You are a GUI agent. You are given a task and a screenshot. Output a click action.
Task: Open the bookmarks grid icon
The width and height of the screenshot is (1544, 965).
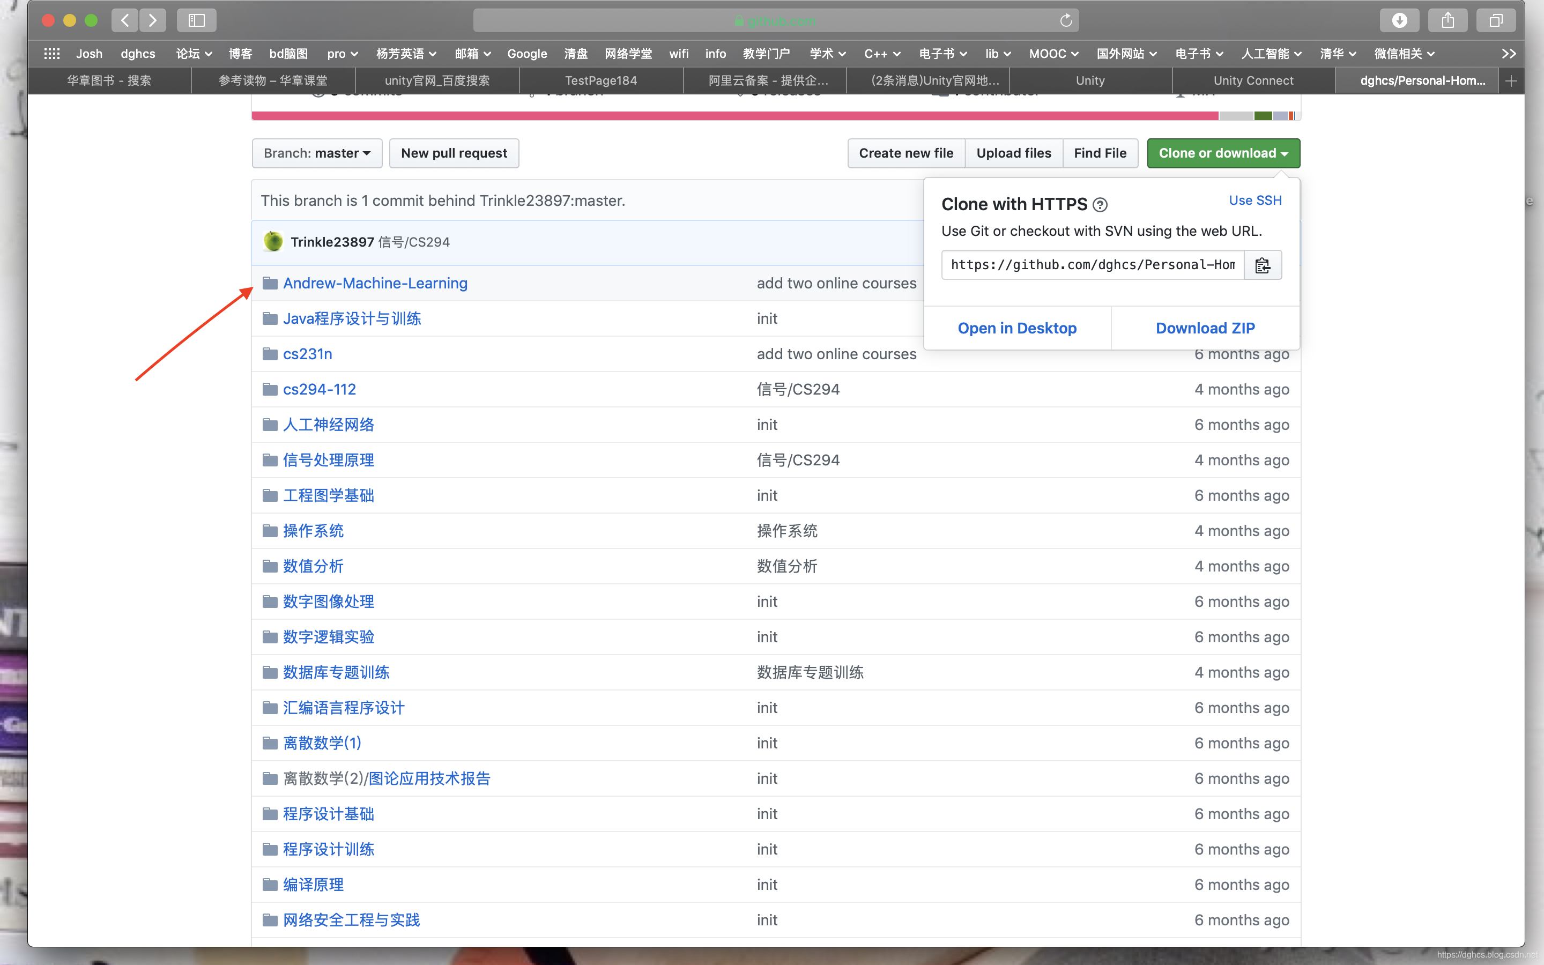tap(51, 54)
